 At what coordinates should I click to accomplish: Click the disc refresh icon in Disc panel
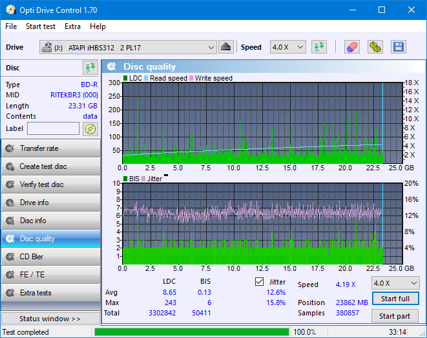pos(90,68)
